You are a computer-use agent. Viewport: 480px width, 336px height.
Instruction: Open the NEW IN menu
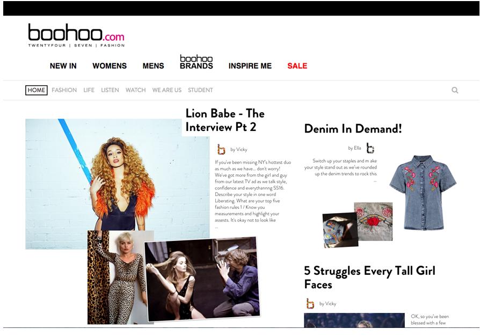(63, 66)
